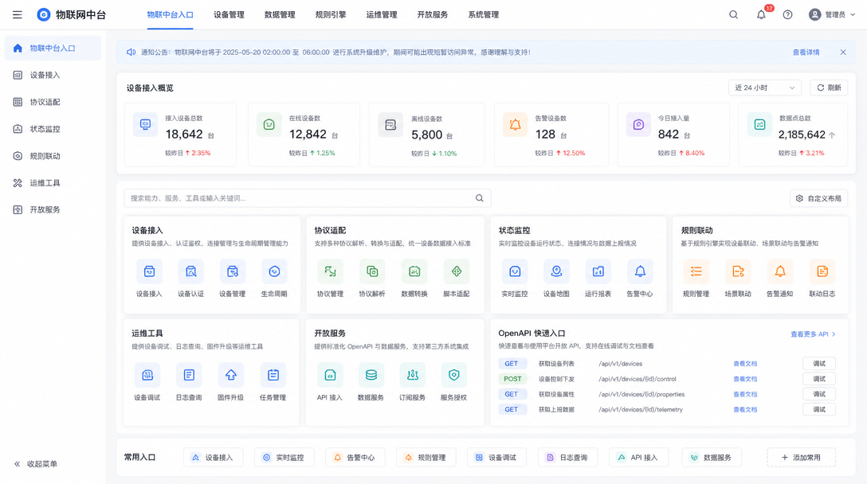
Task: Open the API 接入 icon in 开放服务 card
Action: click(x=330, y=375)
